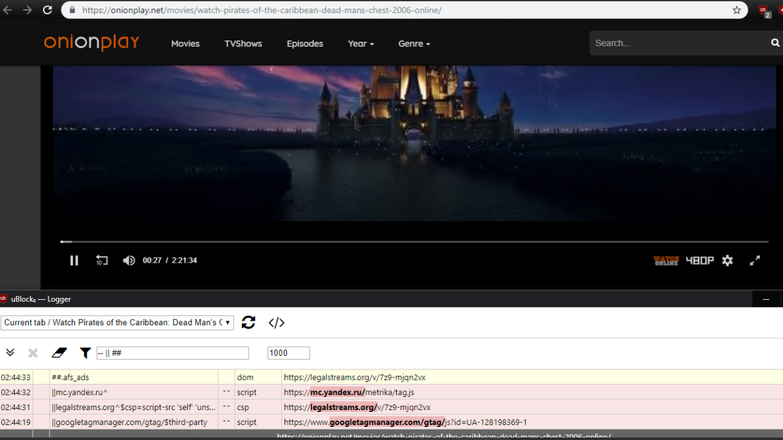Expand the Genre dropdown menu

[x=414, y=44]
